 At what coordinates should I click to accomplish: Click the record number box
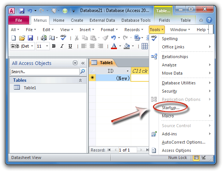[127, 150]
